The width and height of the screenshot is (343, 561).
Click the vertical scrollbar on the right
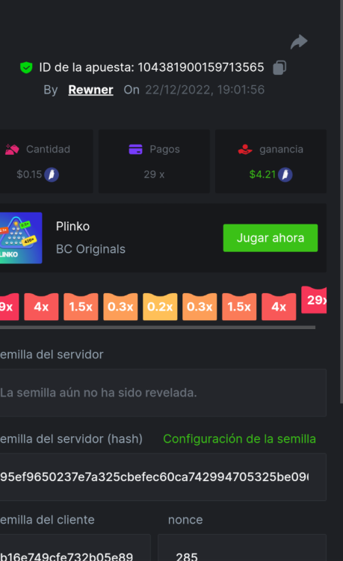342,202
